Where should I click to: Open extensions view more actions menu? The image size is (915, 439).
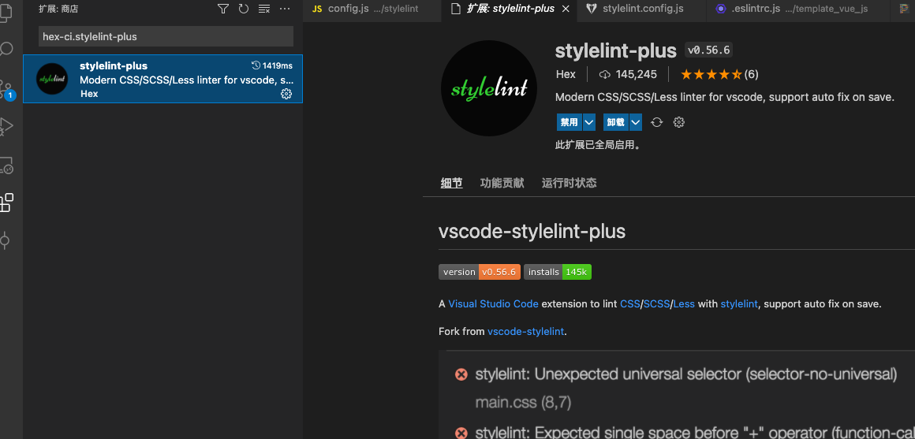click(x=284, y=9)
